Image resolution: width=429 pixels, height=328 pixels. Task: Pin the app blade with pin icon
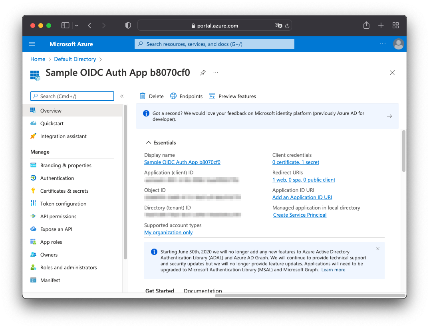point(203,73)
